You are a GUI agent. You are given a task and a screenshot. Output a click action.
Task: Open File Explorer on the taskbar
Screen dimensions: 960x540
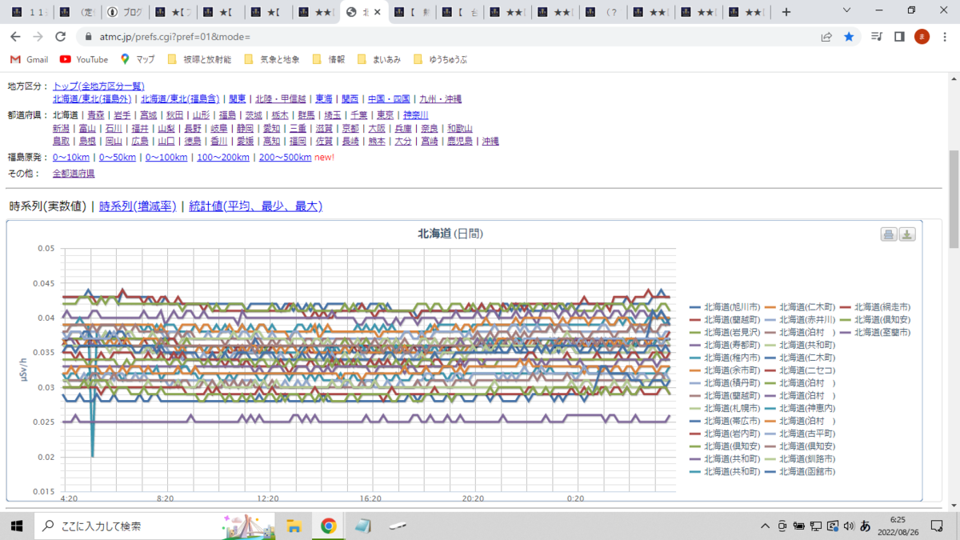tap(294, 526)
